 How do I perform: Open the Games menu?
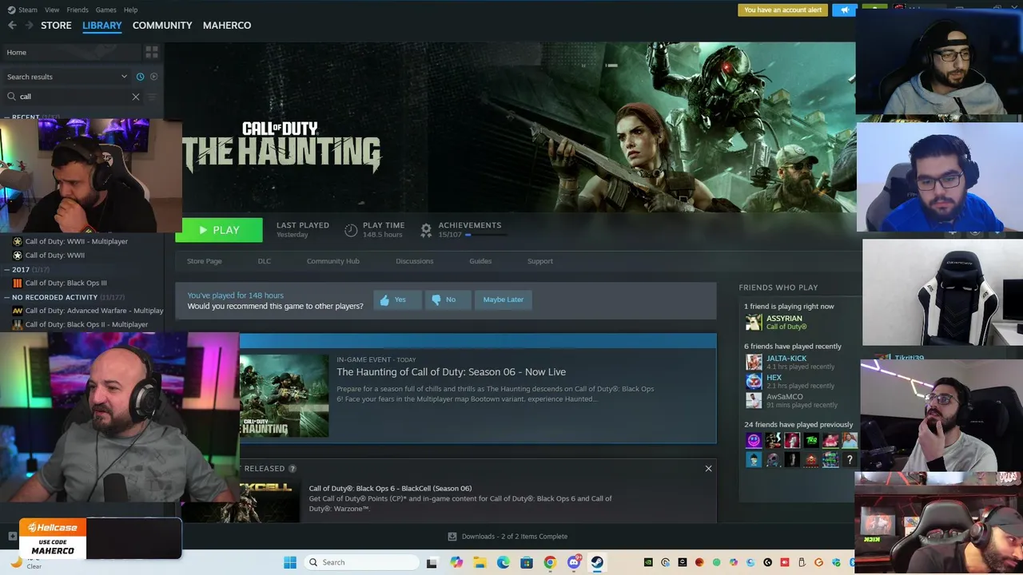pos(105,10)
